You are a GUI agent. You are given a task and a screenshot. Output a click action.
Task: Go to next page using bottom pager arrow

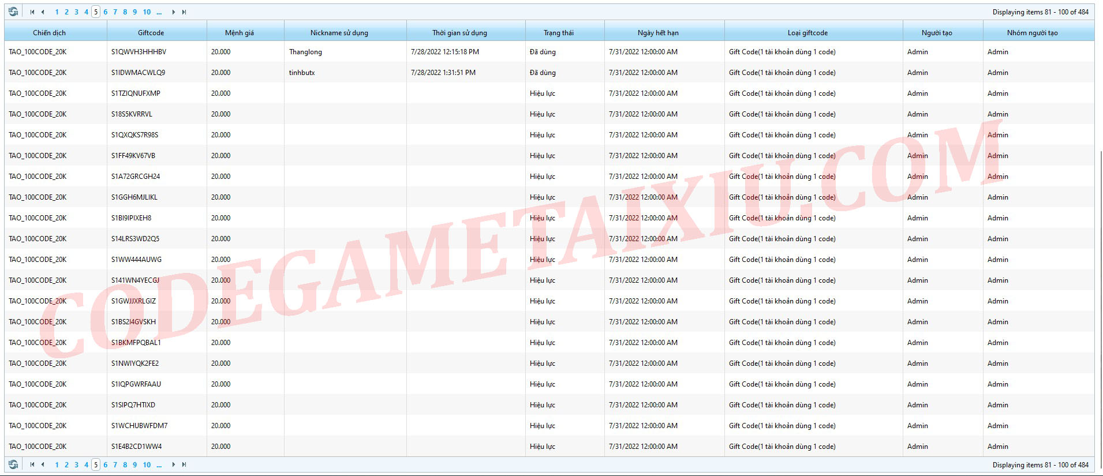[x=173, y=464]
